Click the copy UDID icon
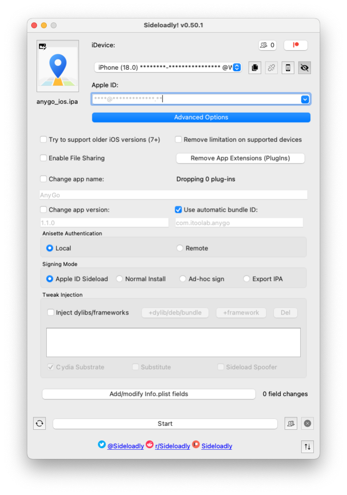The width and height of the screenshot is (347, 495). pyautogui.click(x=255, y=68)
